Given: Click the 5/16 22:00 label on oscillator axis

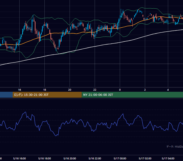Looking at the screenshot, I should [x=95, y=158].
